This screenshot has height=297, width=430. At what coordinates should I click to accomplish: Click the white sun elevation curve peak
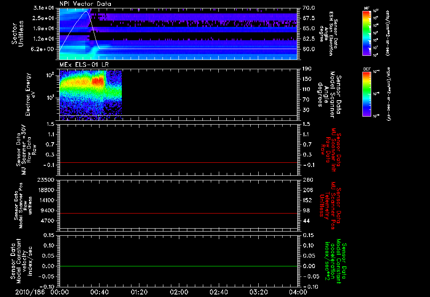(87, 11)
